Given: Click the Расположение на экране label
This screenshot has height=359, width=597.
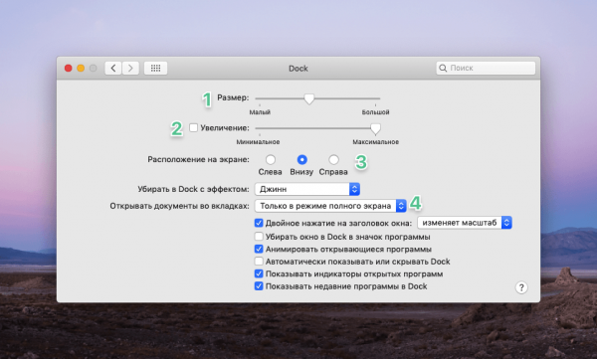Looking at the screenshot, I should coord(198,159).
